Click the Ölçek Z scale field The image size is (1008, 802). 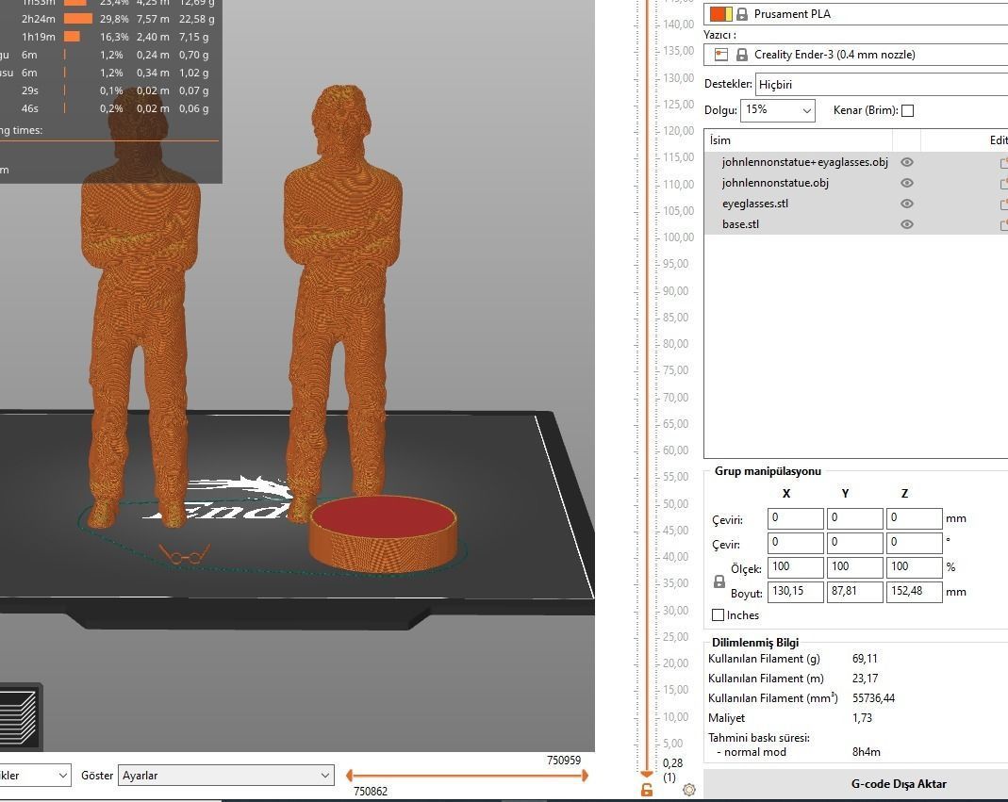[914, 566]
